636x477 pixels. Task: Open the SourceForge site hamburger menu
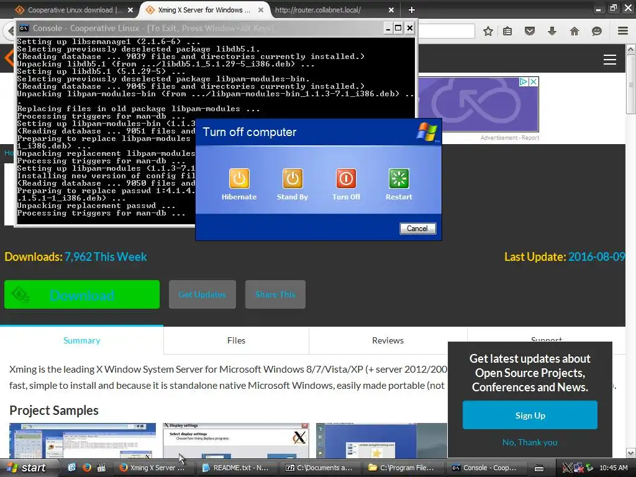pos(610,60)
